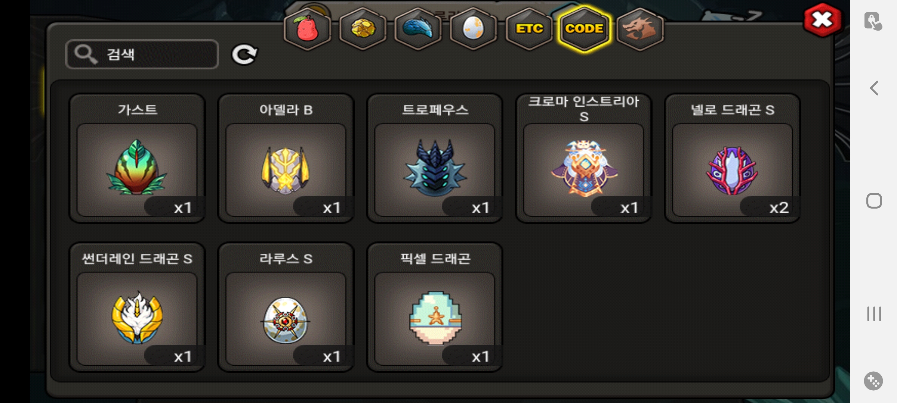Select the 라루스 S egg item
Viewport: 897px width, 403px height.
click(286, 307)
